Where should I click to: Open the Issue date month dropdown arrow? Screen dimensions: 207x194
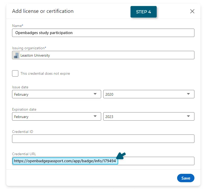click(x=95, y=94)
